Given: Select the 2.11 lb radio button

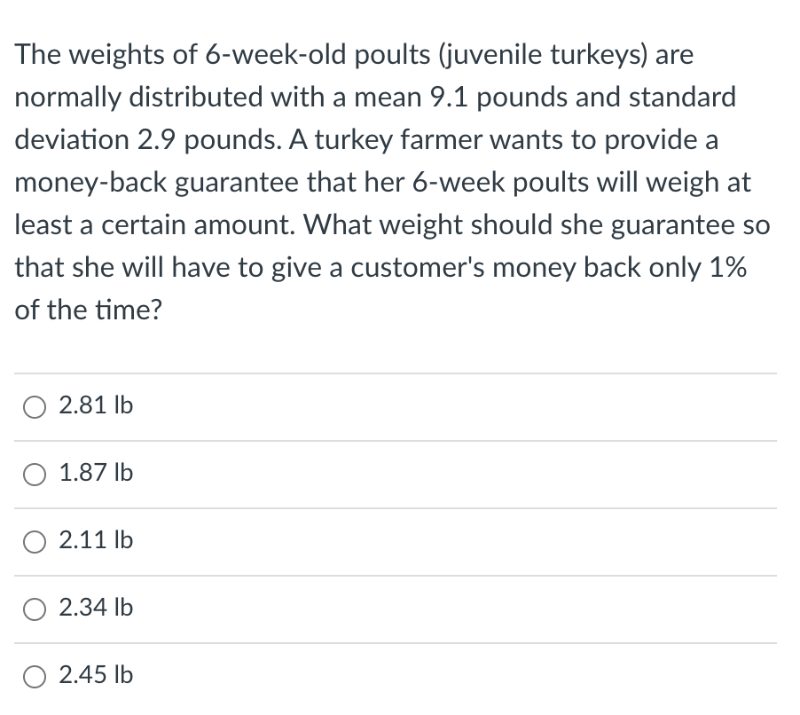Looking at the screenshot, I should coord(34,541).
